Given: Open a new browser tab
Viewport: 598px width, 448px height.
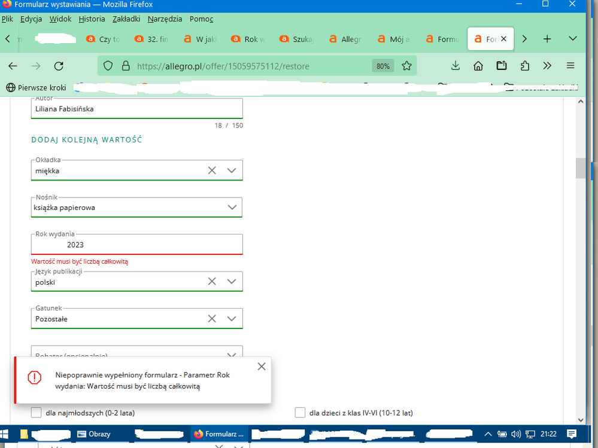Looking at the screenshot, I should 547,39.
